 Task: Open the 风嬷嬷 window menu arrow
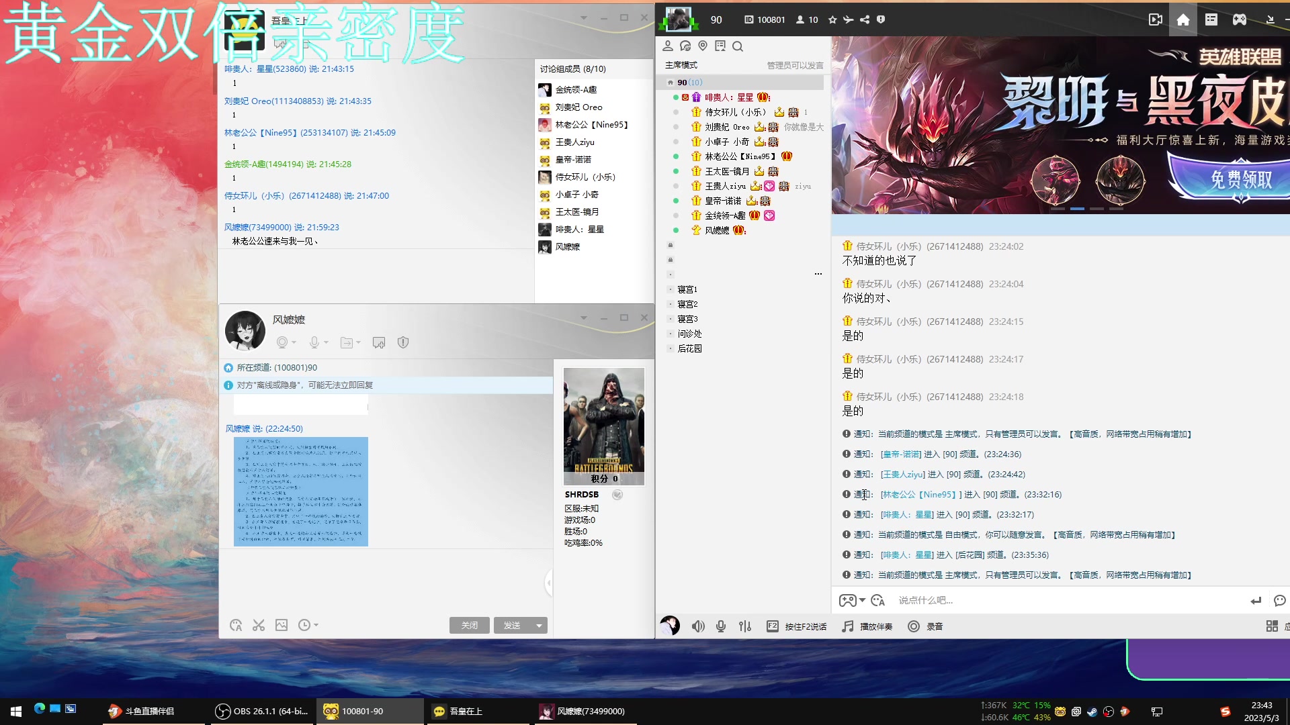coord(584,318)
